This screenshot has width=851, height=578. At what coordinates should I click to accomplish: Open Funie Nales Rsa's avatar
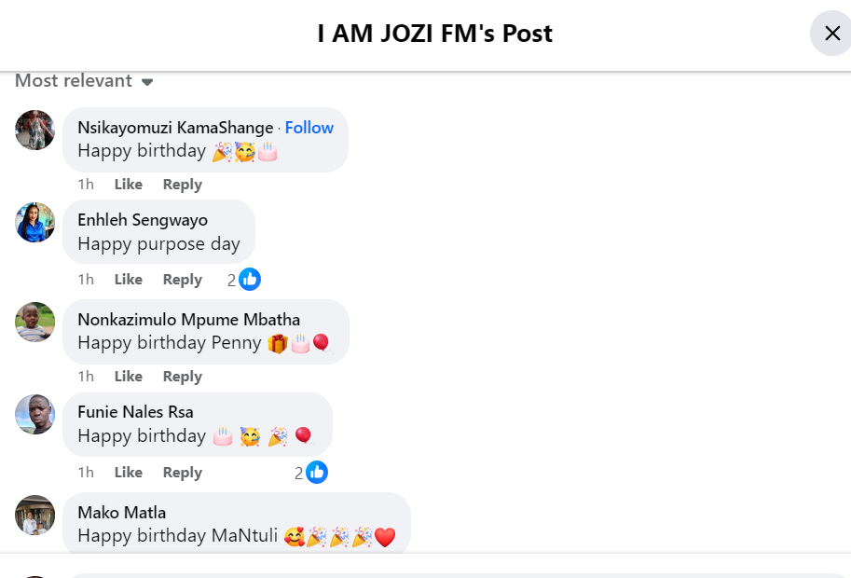click(x=35, y=414)
